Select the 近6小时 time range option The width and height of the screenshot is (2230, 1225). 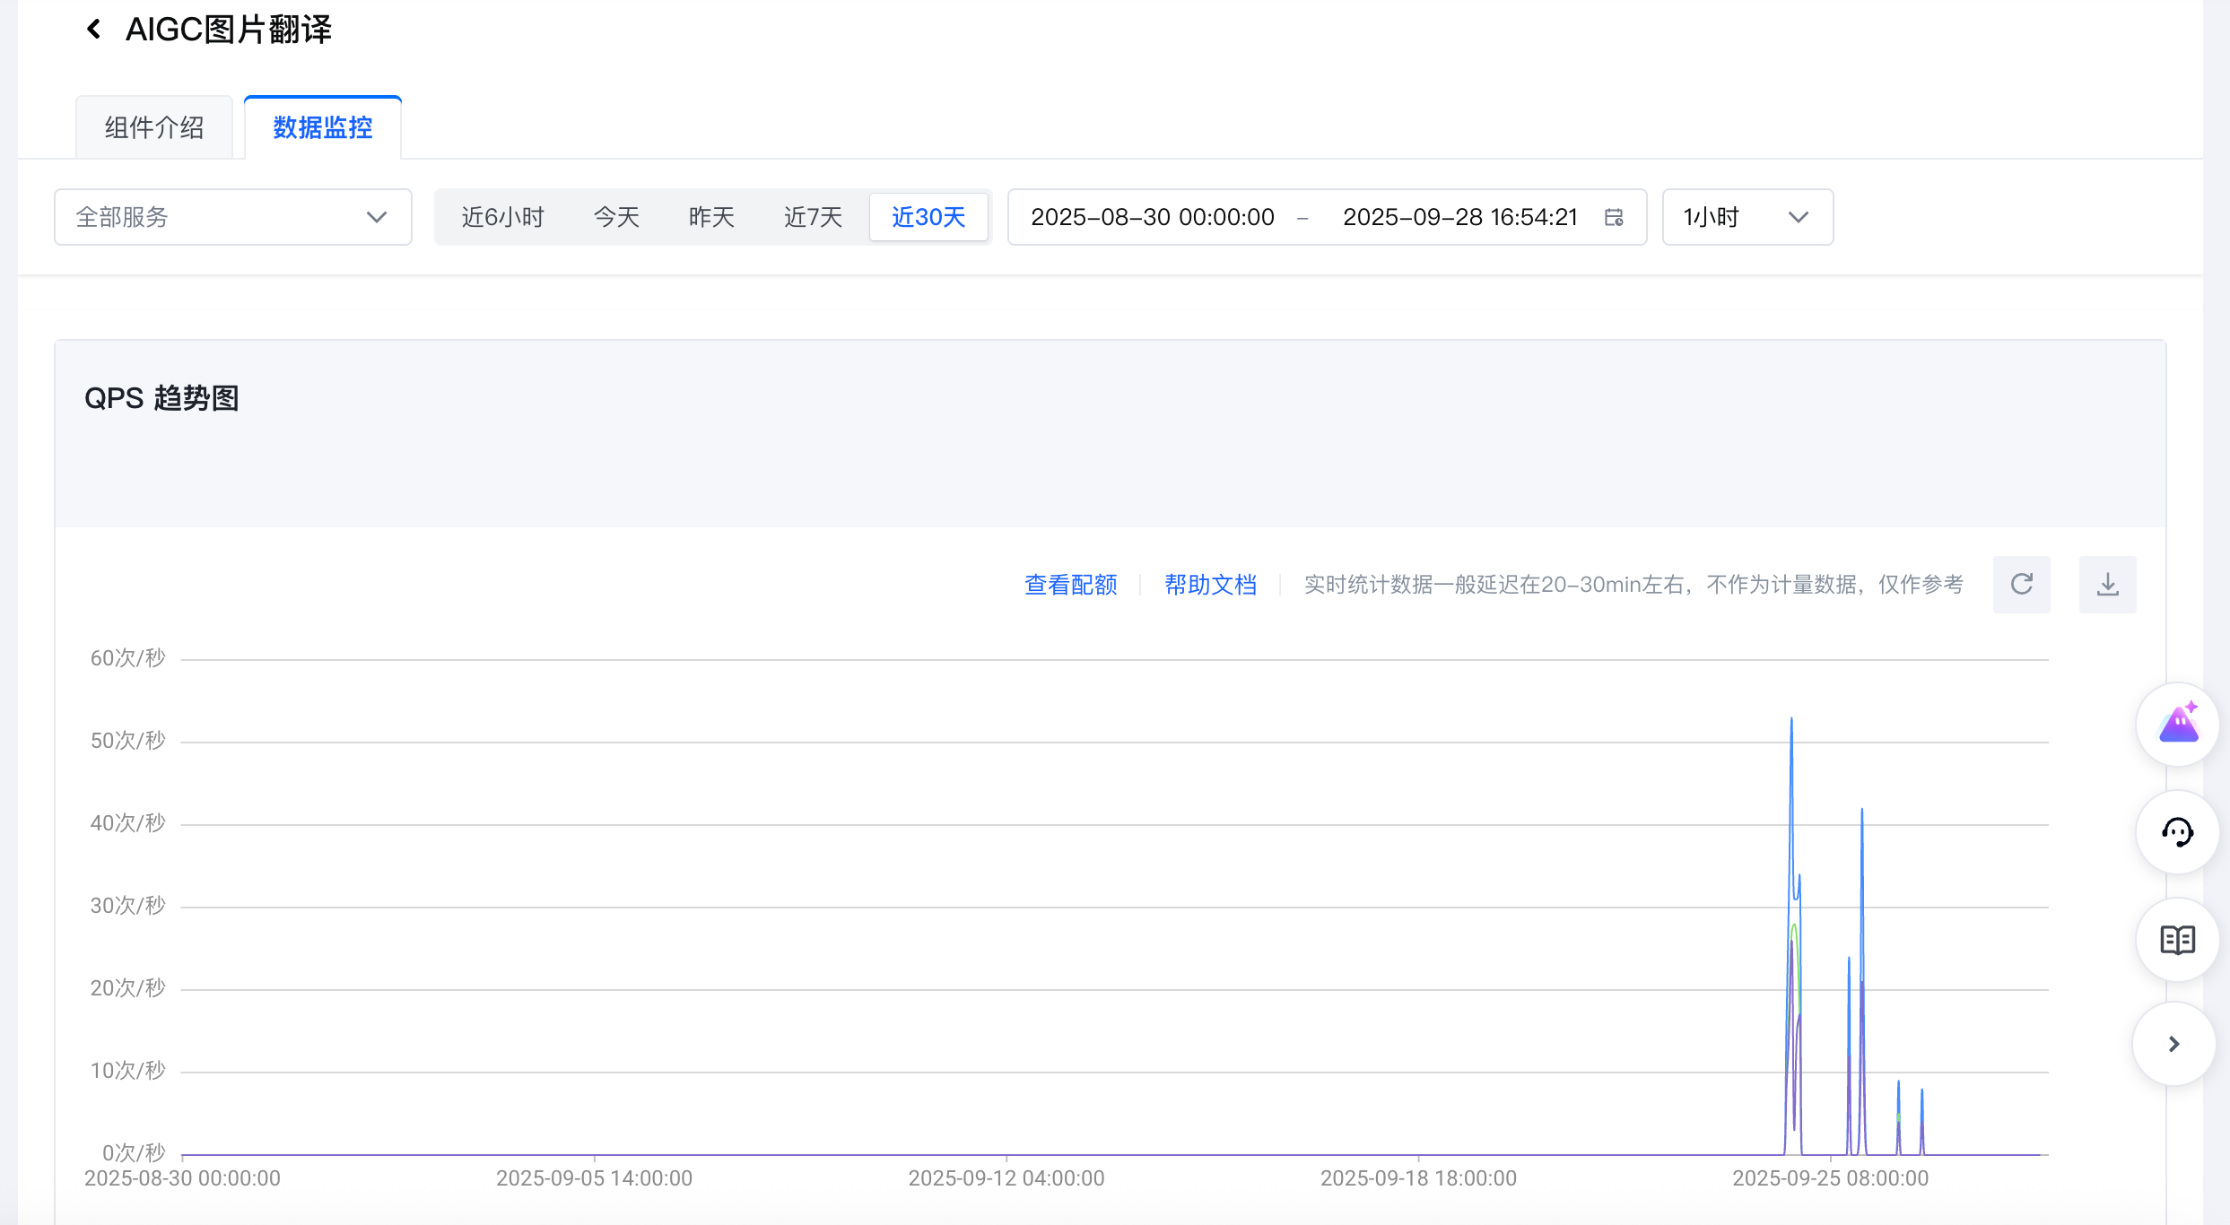coord(502,217)
